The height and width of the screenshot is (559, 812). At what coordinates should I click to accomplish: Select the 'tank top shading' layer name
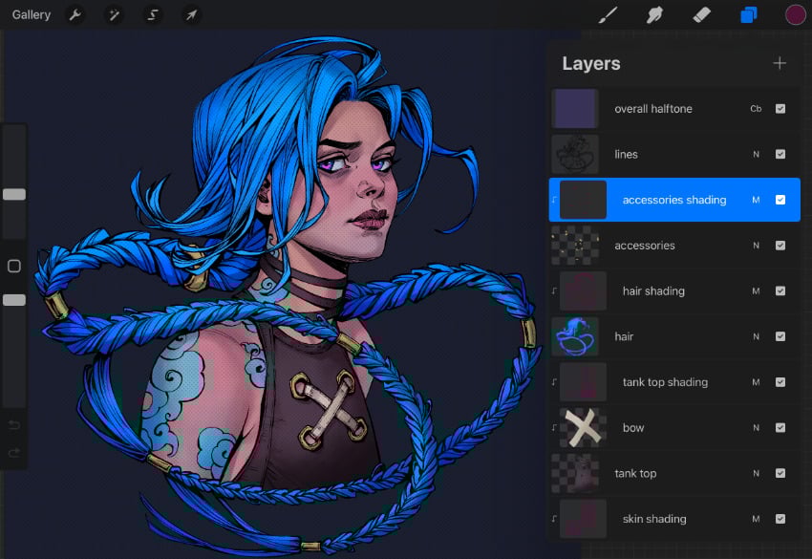point(666,382)
